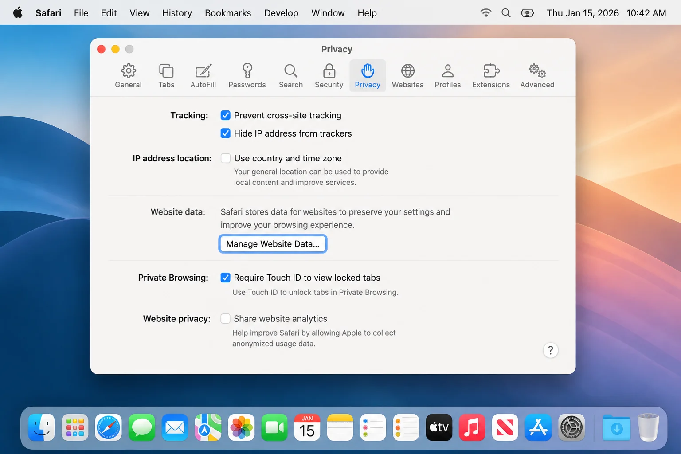Launch Finder from the Dock

(42, 427)
